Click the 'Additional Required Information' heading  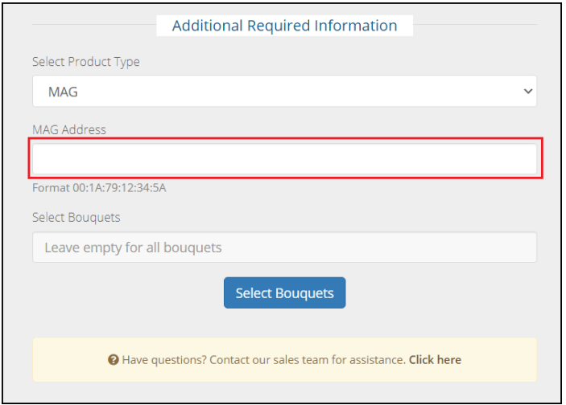284,26
